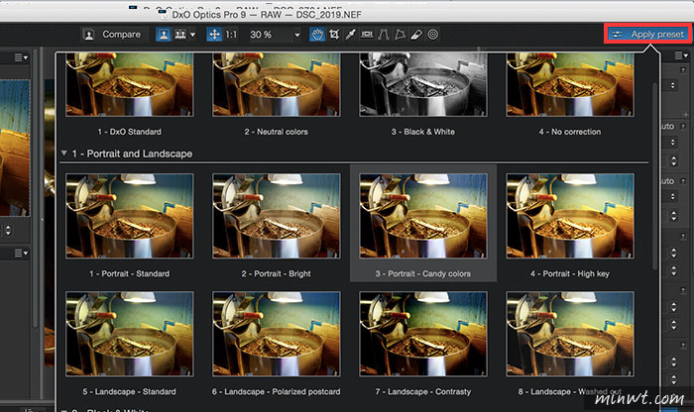Choose the 2 - Neutral colors preset
This screenshot has width=694, height=412.
(x=277, y=85)
